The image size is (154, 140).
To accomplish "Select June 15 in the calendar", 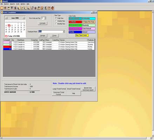I will point(18,27).
